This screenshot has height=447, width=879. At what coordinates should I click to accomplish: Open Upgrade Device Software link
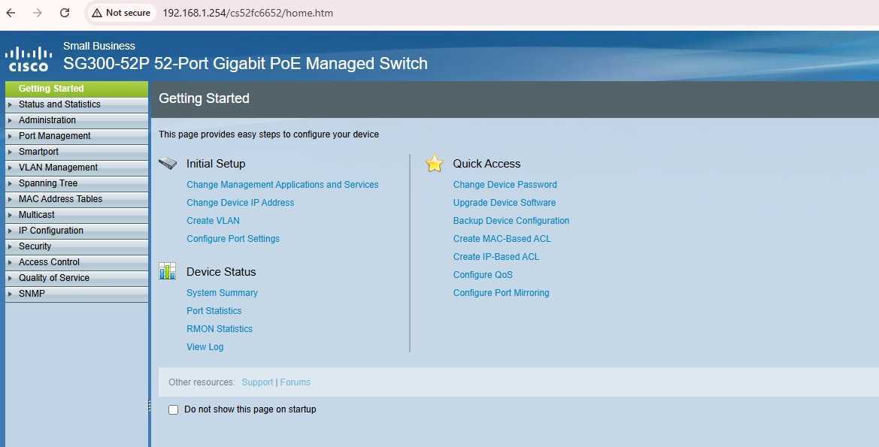tap(505, 202)
